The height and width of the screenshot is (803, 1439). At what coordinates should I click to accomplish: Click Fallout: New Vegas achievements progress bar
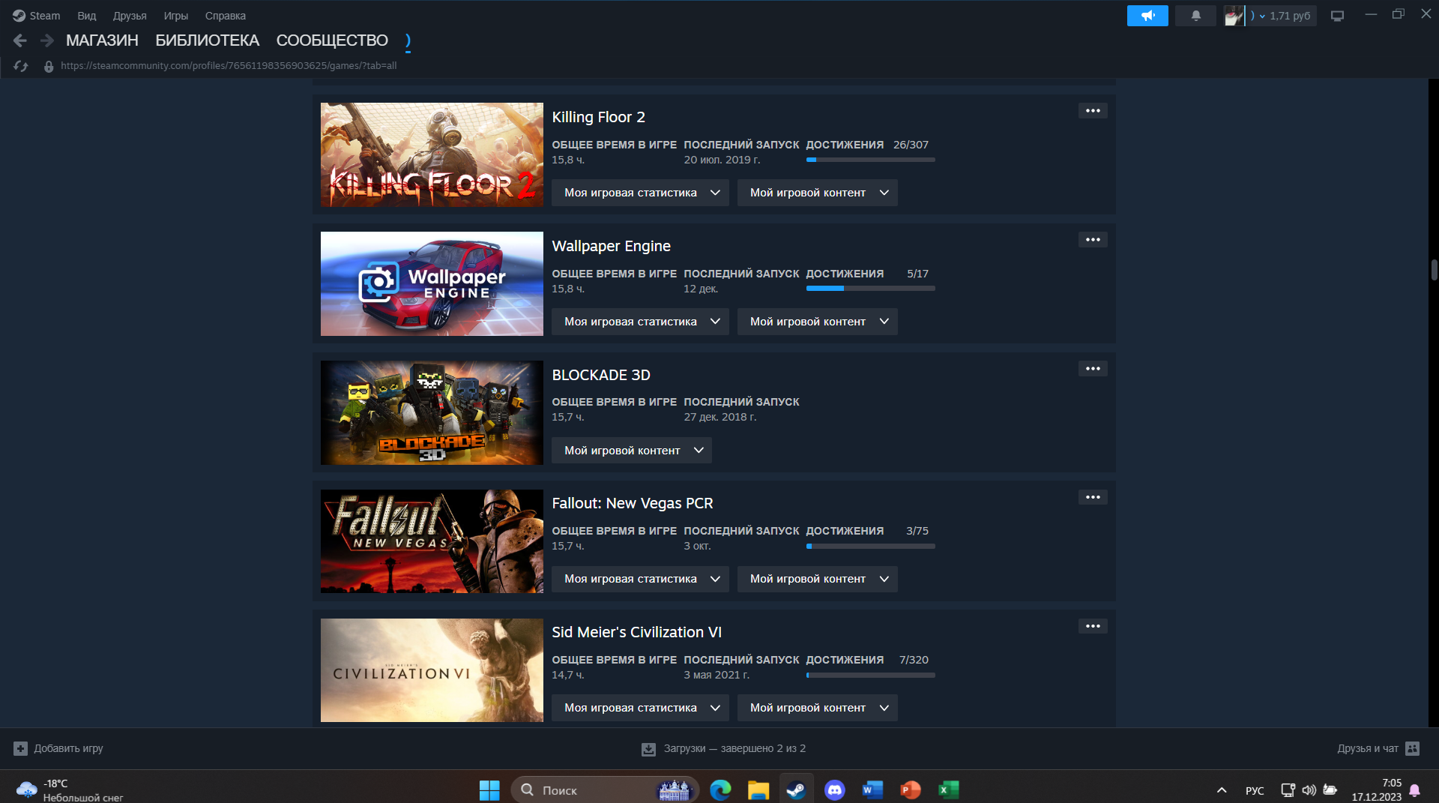pos(870,546)
